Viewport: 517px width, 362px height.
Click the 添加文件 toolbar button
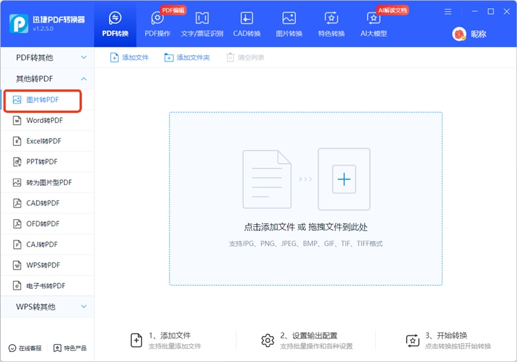[130, 58]
